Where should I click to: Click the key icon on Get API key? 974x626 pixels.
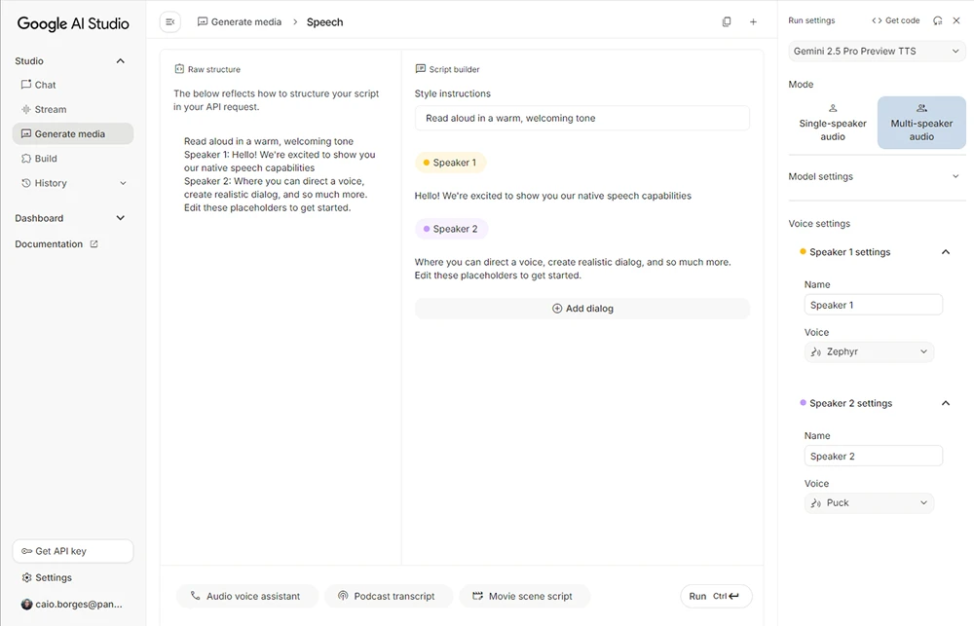[x=26, y=551]
